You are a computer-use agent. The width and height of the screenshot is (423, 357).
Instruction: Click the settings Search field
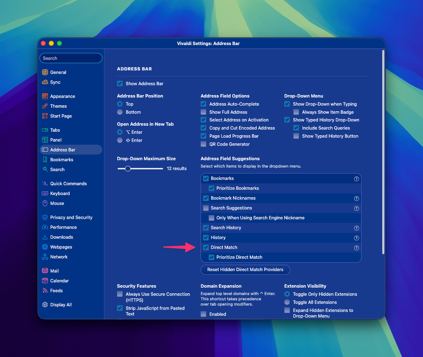coord(71,58)
